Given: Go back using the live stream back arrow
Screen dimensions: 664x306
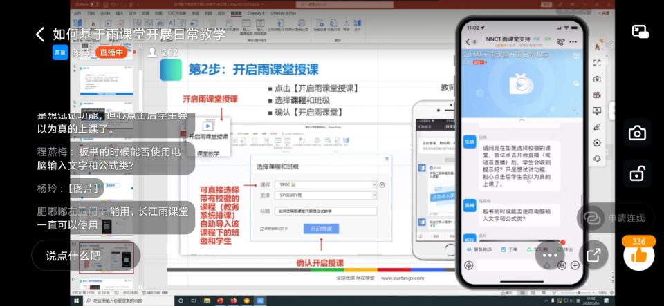Looking at the screenshot, I should 40,35.
